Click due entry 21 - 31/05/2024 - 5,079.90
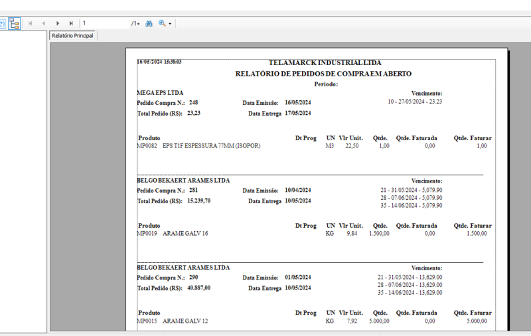The width and height of the screenshot is (531, 336). 411,191
